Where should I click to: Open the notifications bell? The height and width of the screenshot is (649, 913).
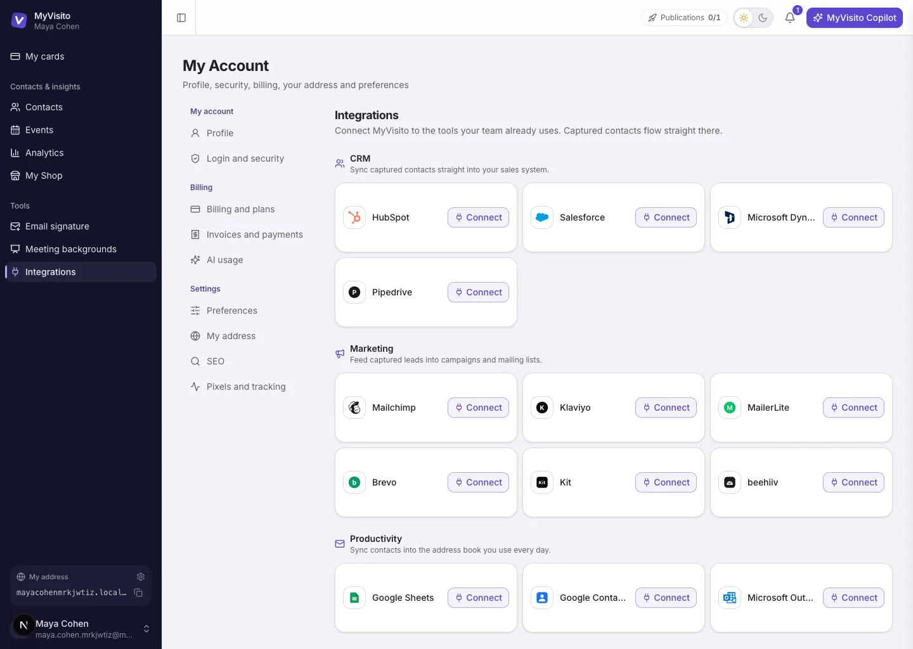pyautogui.click(x=790, y=18)
